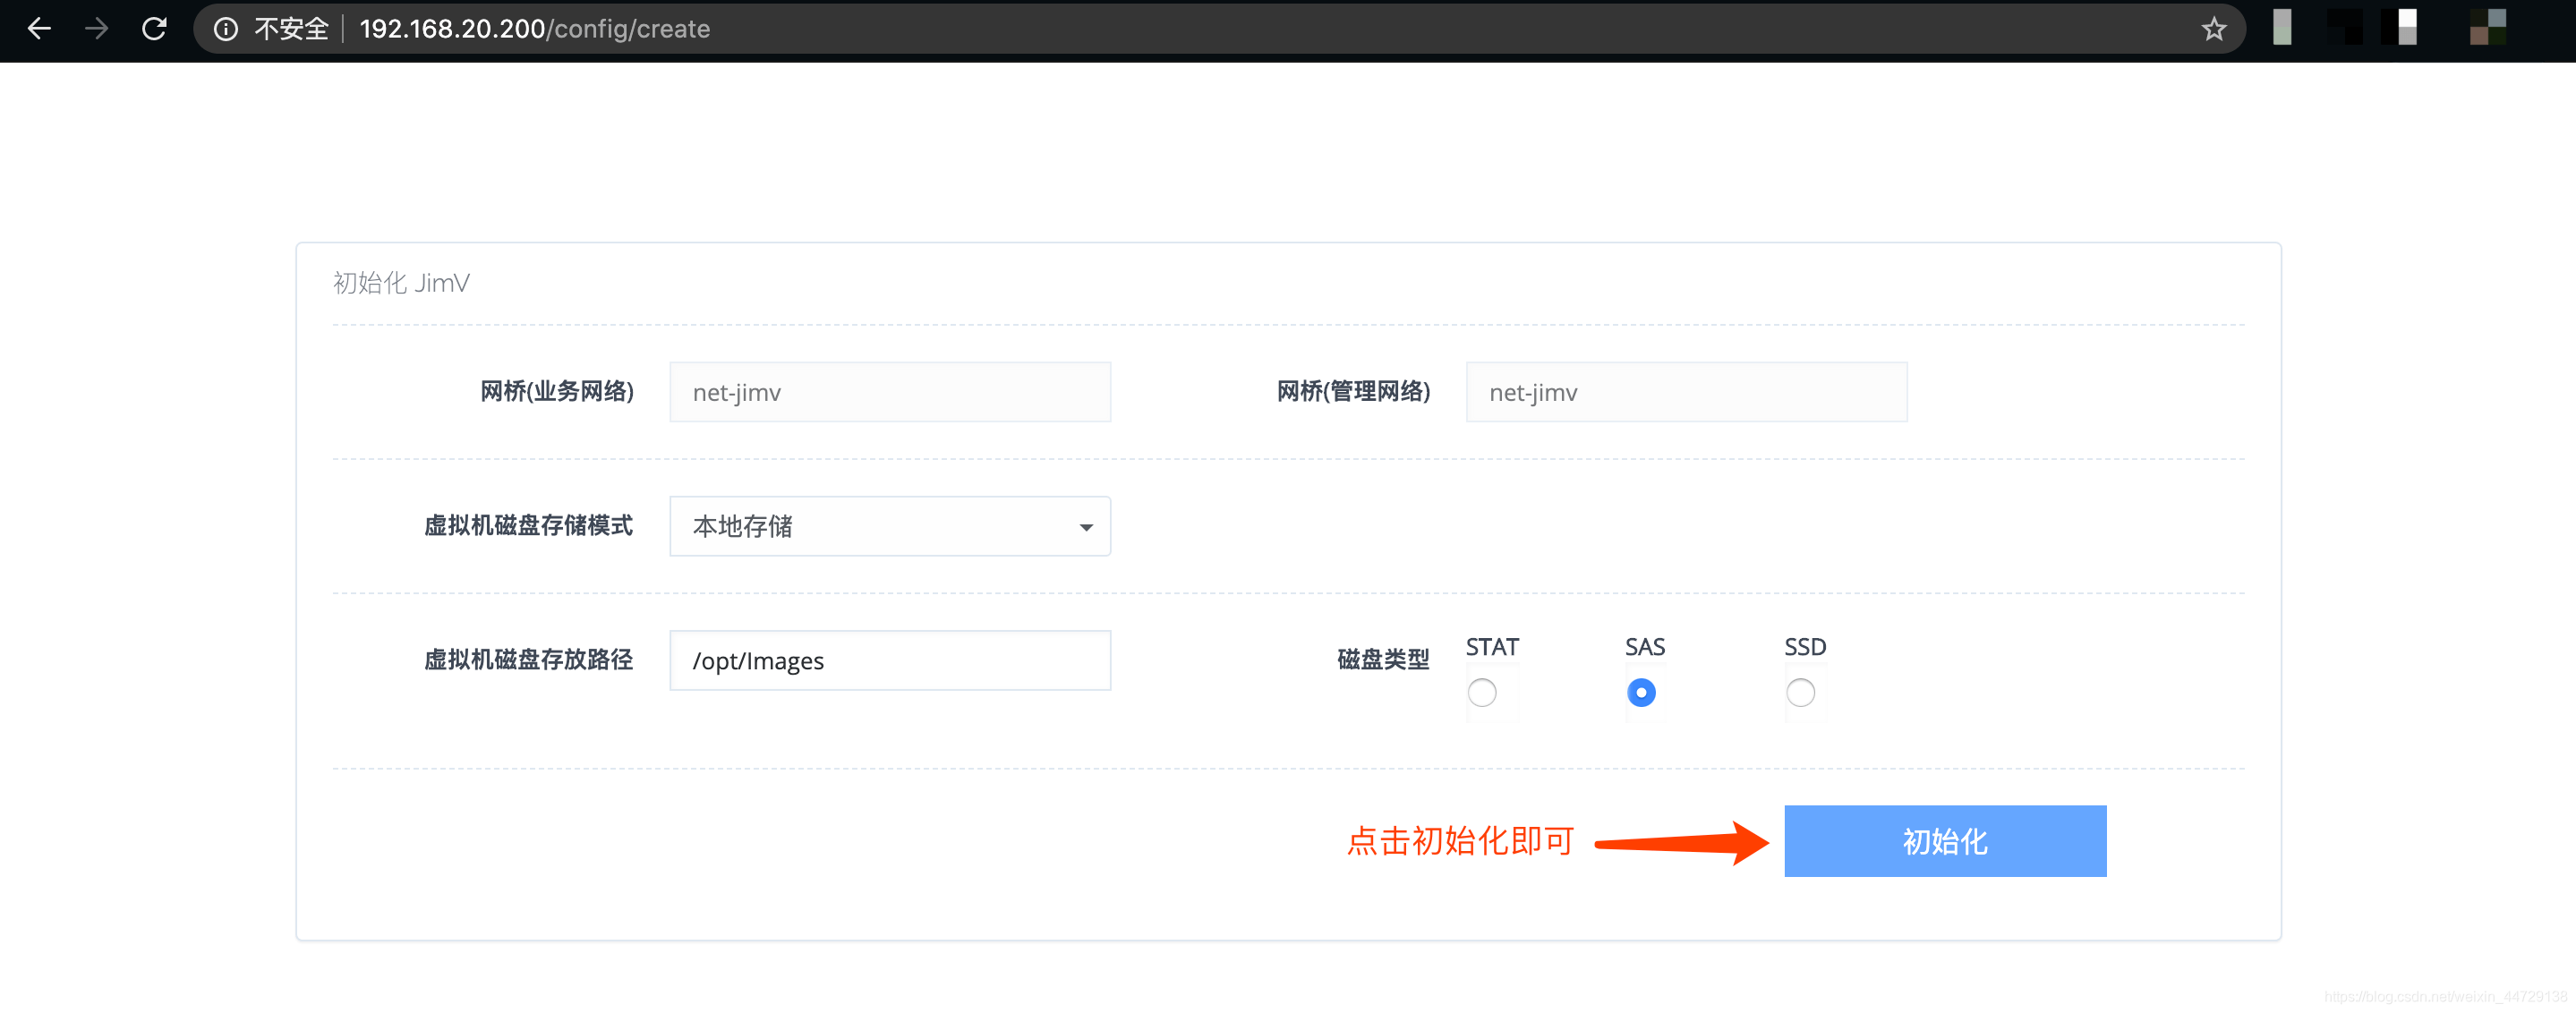The width and height of the screenshot is (2576, 1013).
Task: Open the site info icon in the address bar
Action: click(x=227, y=29)
